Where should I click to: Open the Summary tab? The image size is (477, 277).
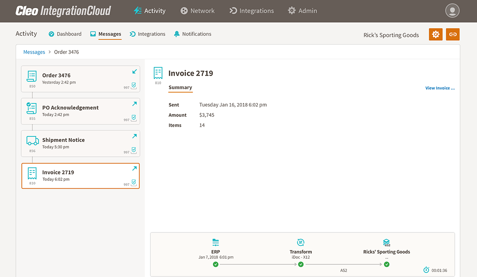pos(180,87)
